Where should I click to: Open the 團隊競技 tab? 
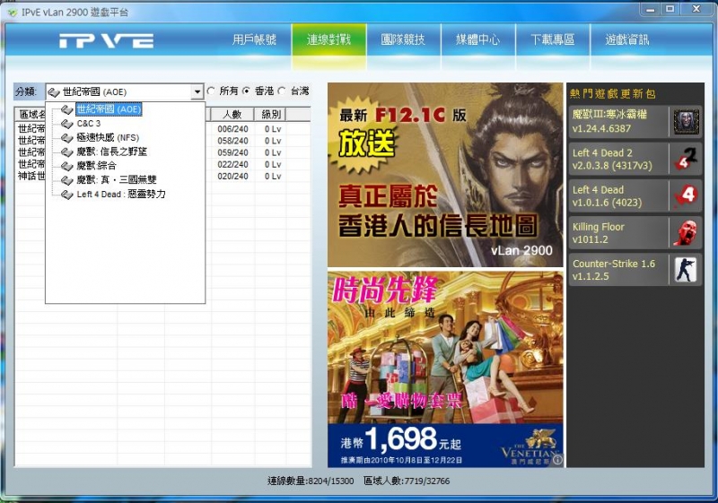point(403,39)
